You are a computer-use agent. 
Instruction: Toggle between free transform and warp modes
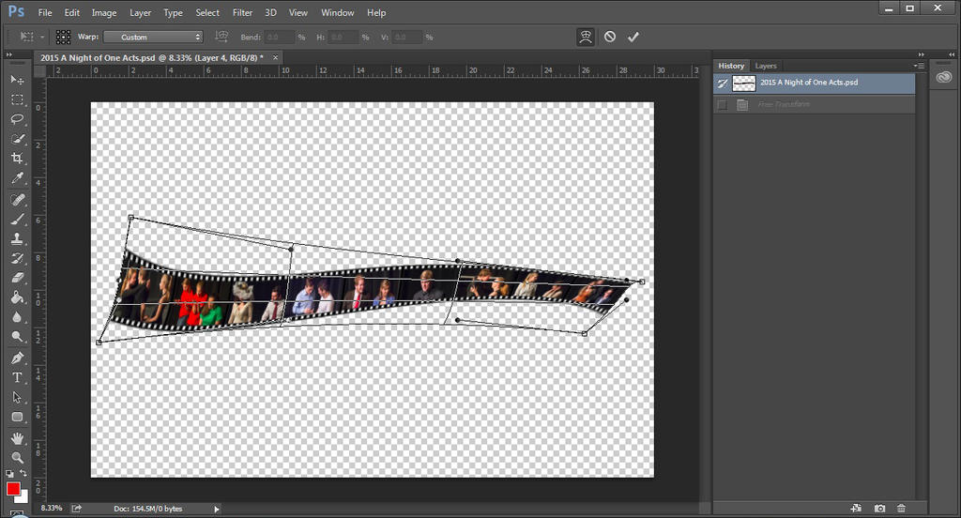[x=585, y=37]
